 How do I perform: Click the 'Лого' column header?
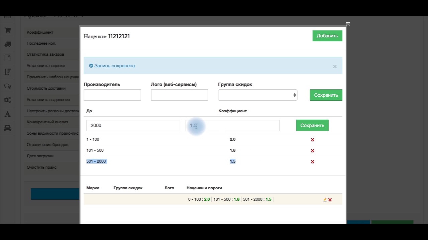pos(169,188)
